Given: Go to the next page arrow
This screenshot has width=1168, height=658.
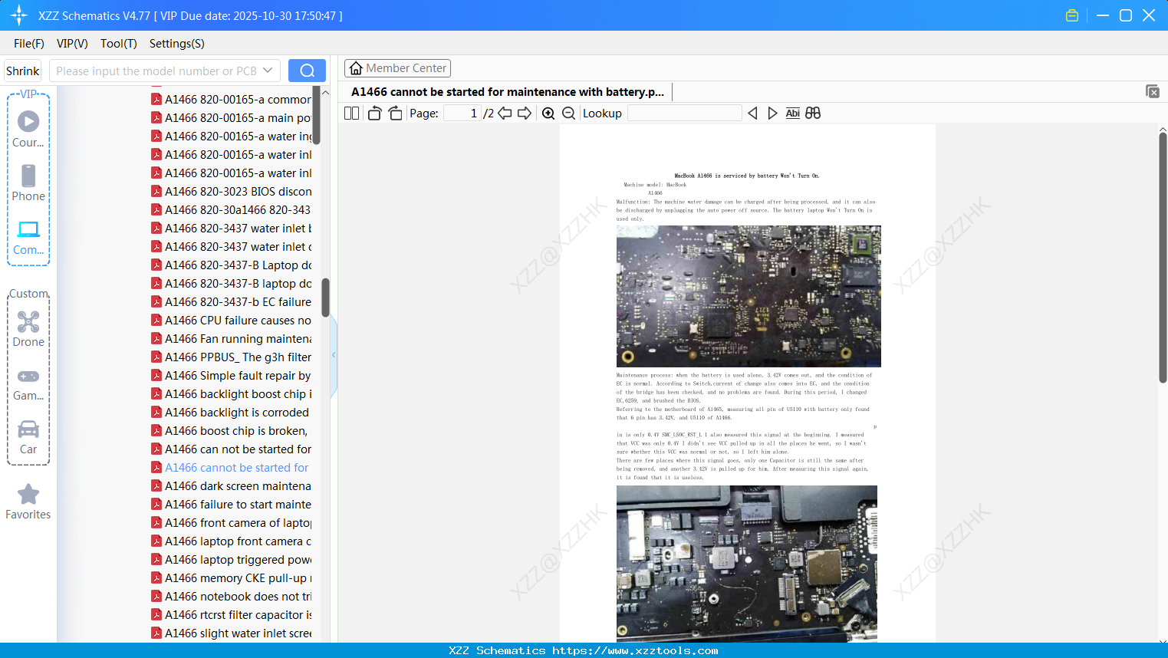Looking at the screenshot, I should (x=525, y=114).
